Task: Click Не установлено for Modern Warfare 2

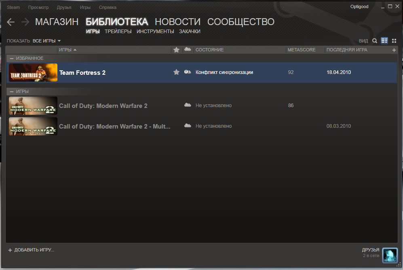Action: (x=213, y=105)
